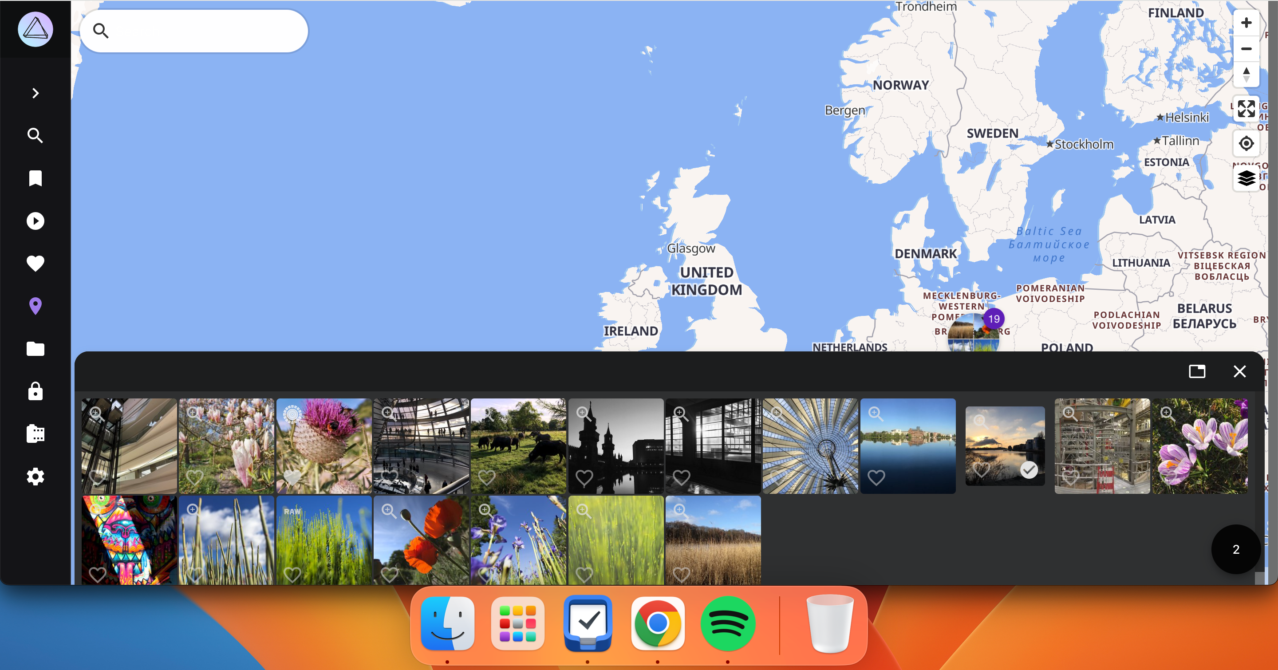The image size is (1278, 670).
Task: Open Videos section with play icon
Action: 35,221
